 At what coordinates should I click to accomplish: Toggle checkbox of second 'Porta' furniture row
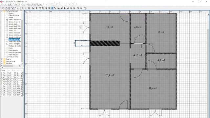pyautogui.click(x=22, y=82)
